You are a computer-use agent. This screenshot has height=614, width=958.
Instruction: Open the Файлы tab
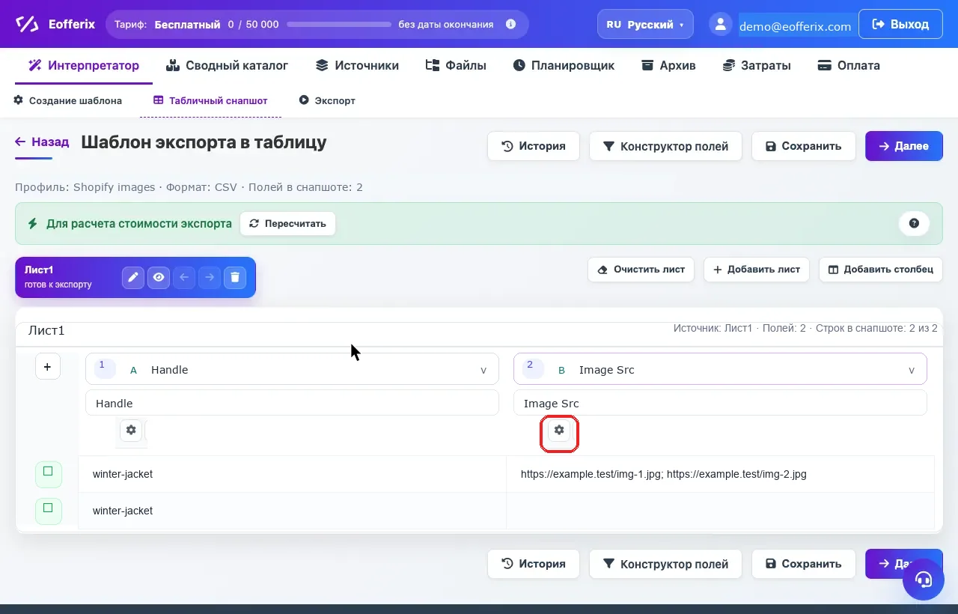456,66
